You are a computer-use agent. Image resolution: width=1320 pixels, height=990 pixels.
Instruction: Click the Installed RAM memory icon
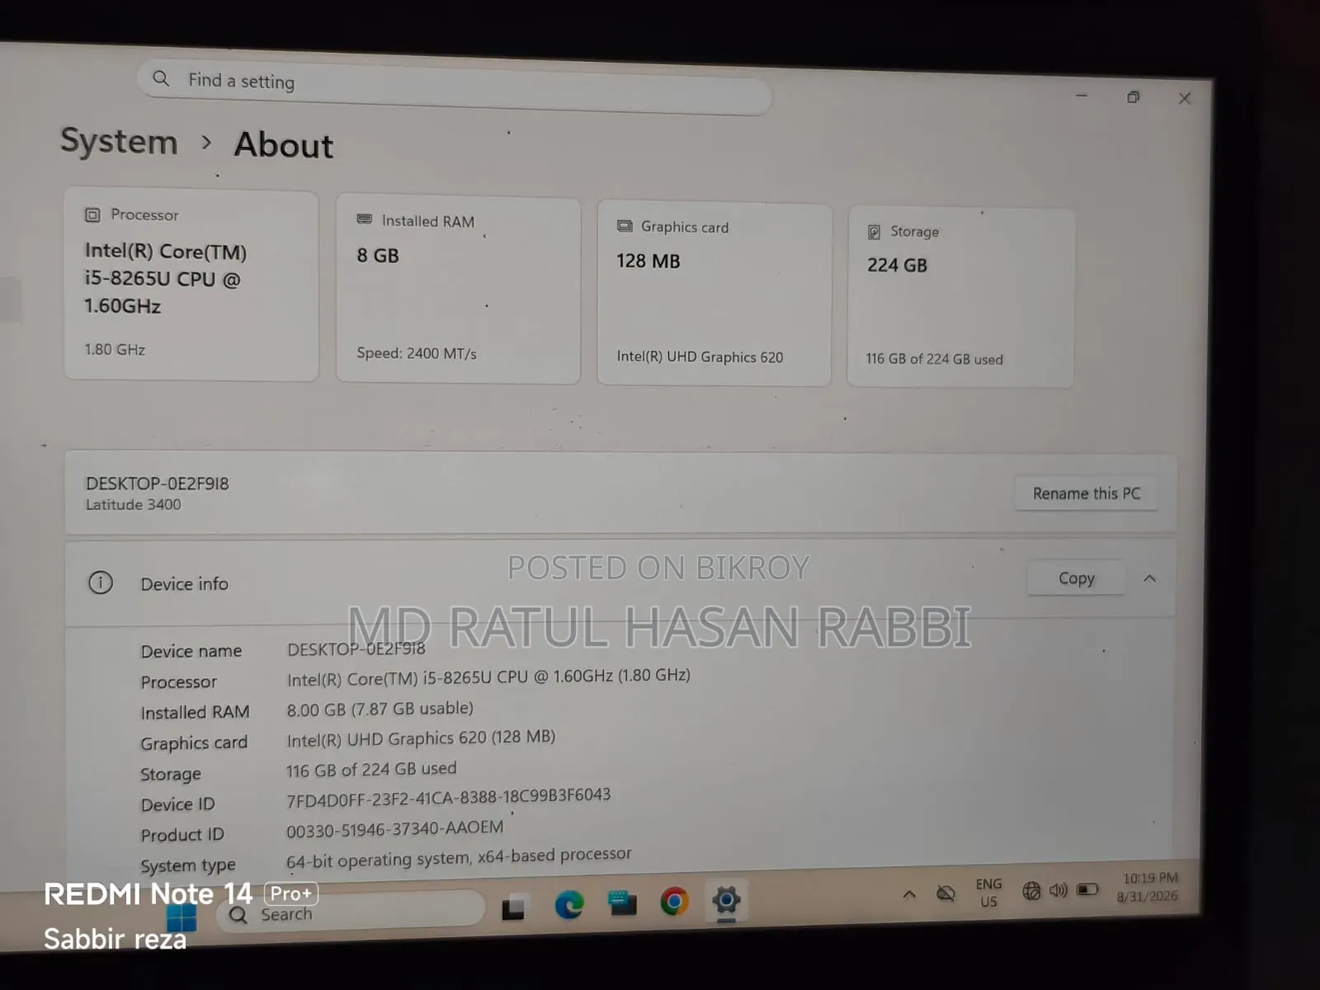click(x=365, y=219)
